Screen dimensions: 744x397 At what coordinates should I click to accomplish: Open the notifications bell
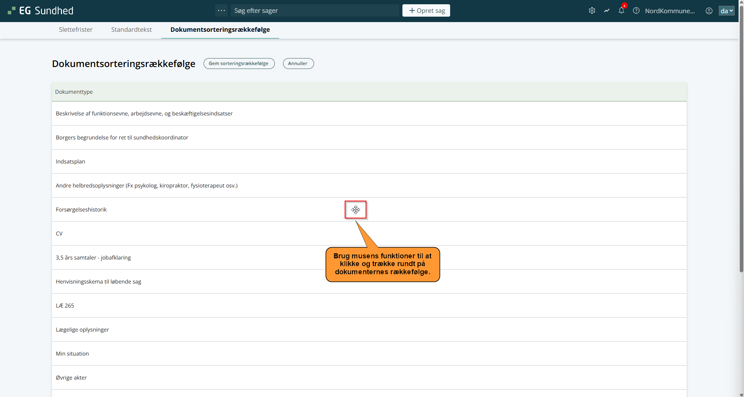621,11
